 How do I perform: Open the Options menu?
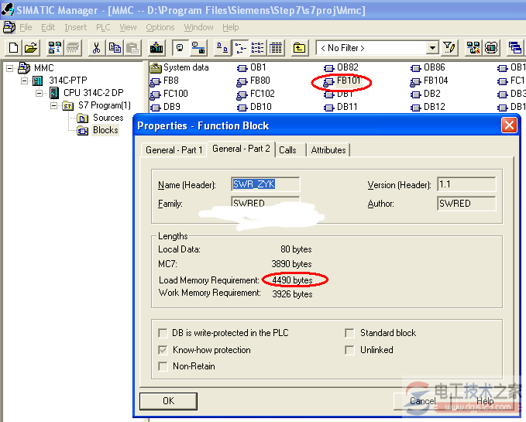click(x=160, y=27)
